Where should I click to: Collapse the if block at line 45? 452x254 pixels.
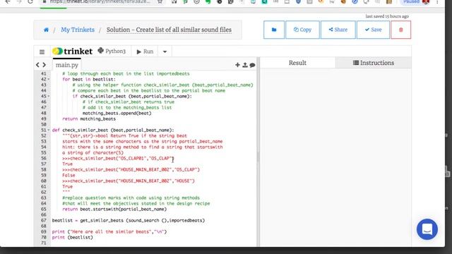coord(49,96)
